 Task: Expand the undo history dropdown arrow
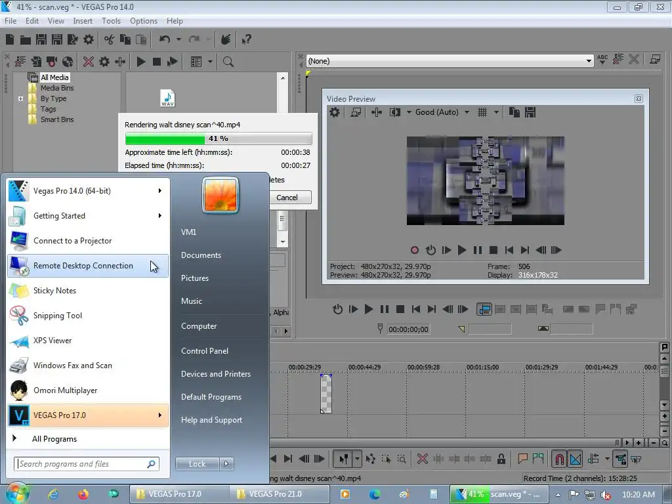[178, 39]
